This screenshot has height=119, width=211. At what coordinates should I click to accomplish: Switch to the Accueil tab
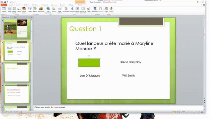click(x=11, y=5)
